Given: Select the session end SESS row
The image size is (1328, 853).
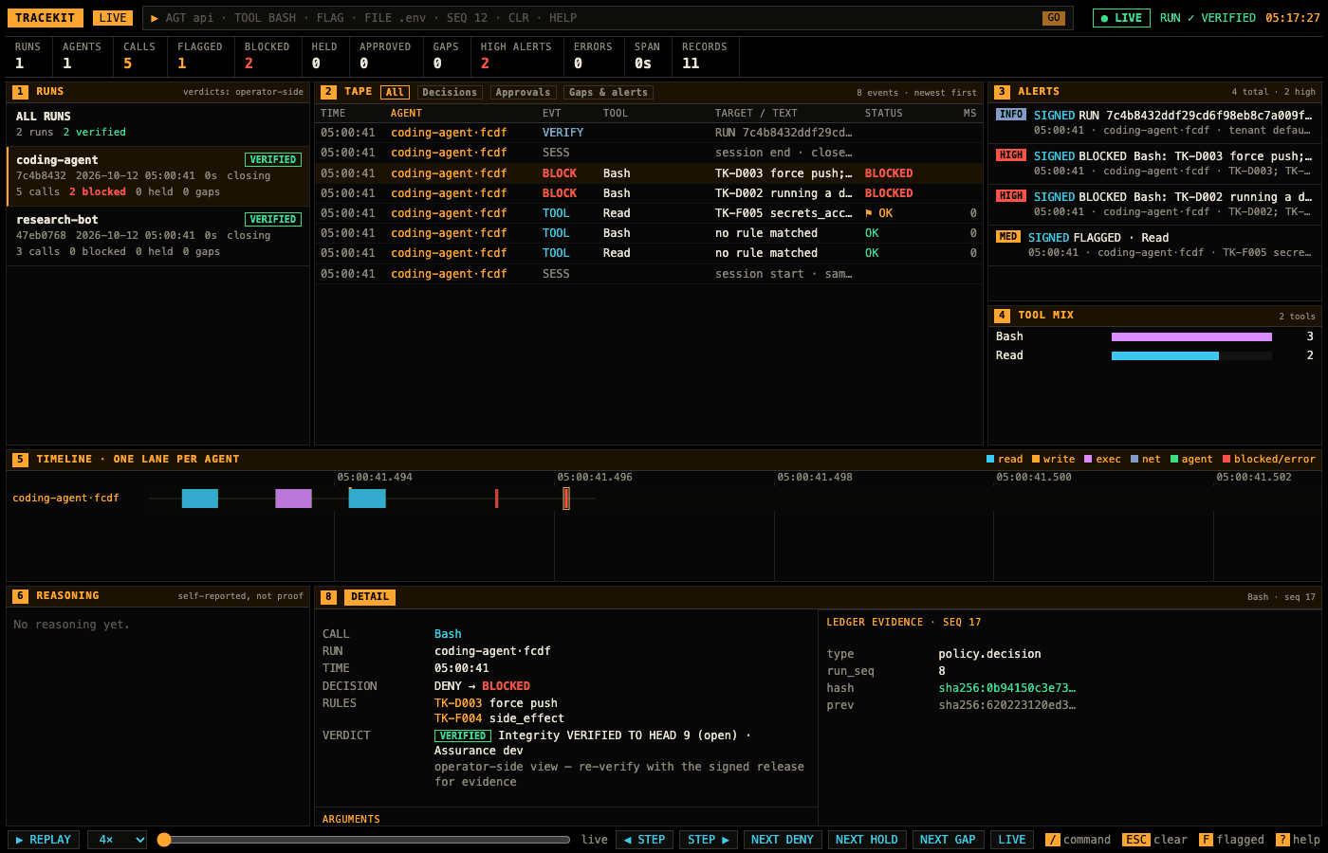Looking at the screenshot, I should click(649, 153).
